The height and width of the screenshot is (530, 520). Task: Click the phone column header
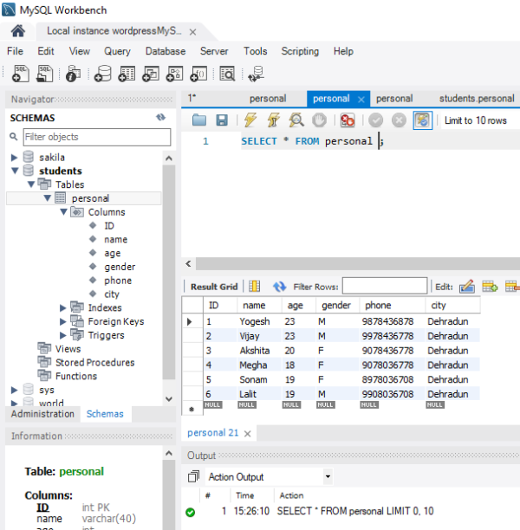pos(393,305)
